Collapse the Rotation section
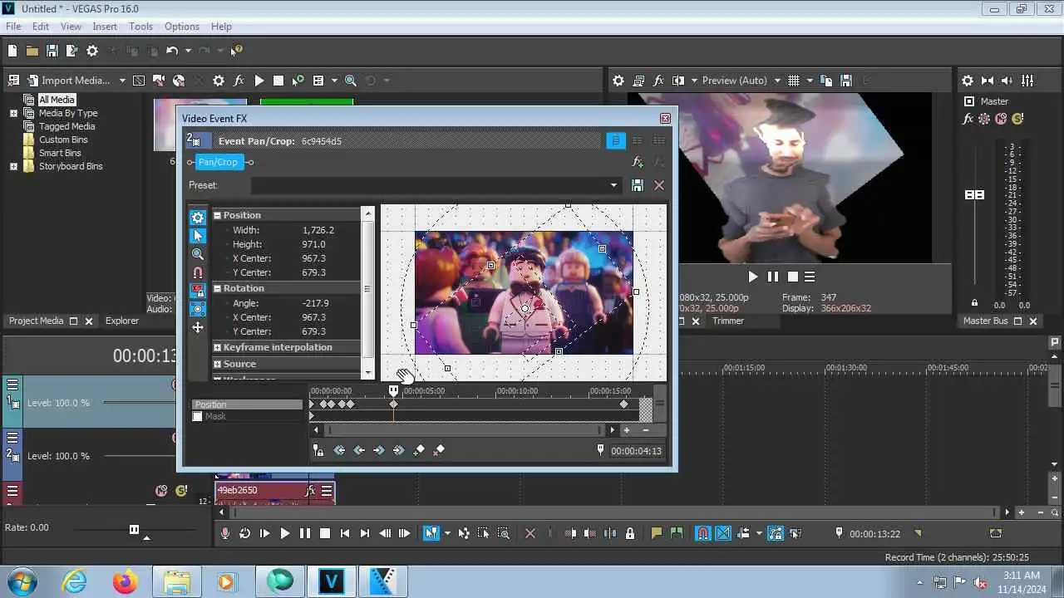Screen dimensions: 1064x598 [218, 288]
